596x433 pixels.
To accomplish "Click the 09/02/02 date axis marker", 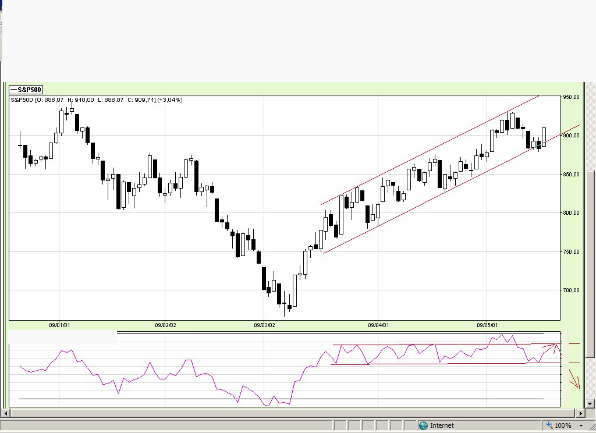I will (x=165, y=325).
